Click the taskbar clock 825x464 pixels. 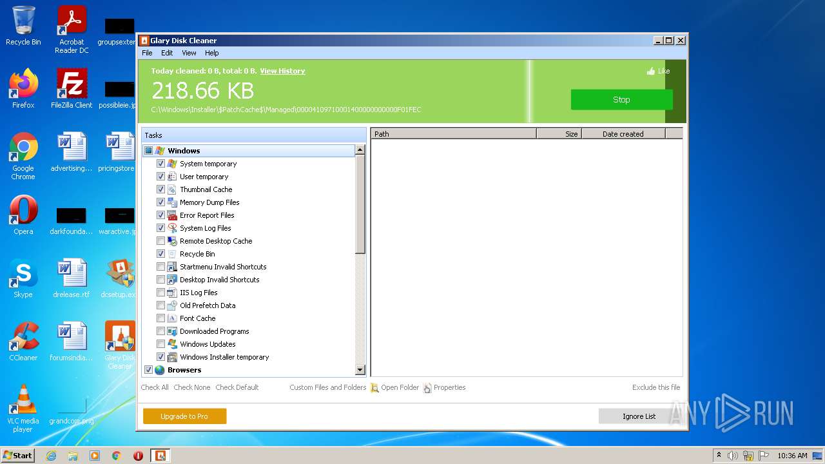click(x=792, y=456)
